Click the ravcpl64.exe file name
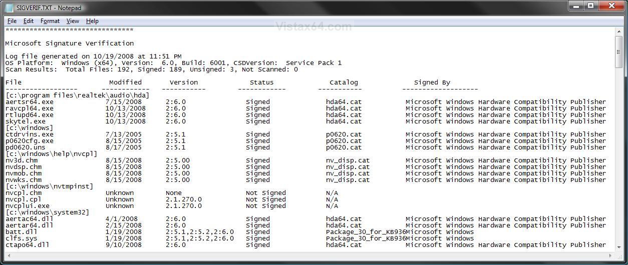This screenshot has width=628, height=265. pyautogui.click(x=29, y=108)
